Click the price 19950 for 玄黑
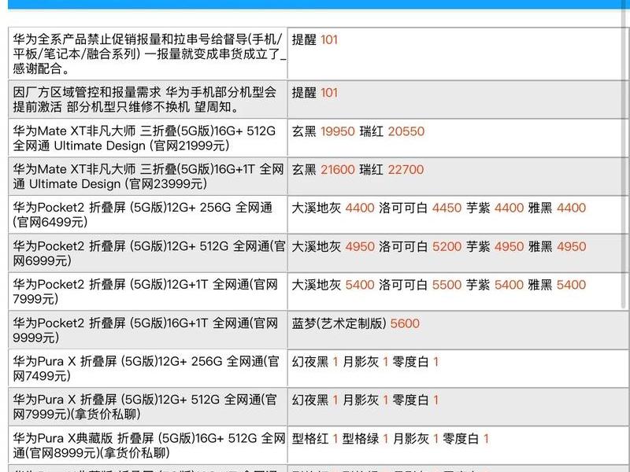Image resolution: width=630 pixels, height=472 pixels. coord(338,131)
